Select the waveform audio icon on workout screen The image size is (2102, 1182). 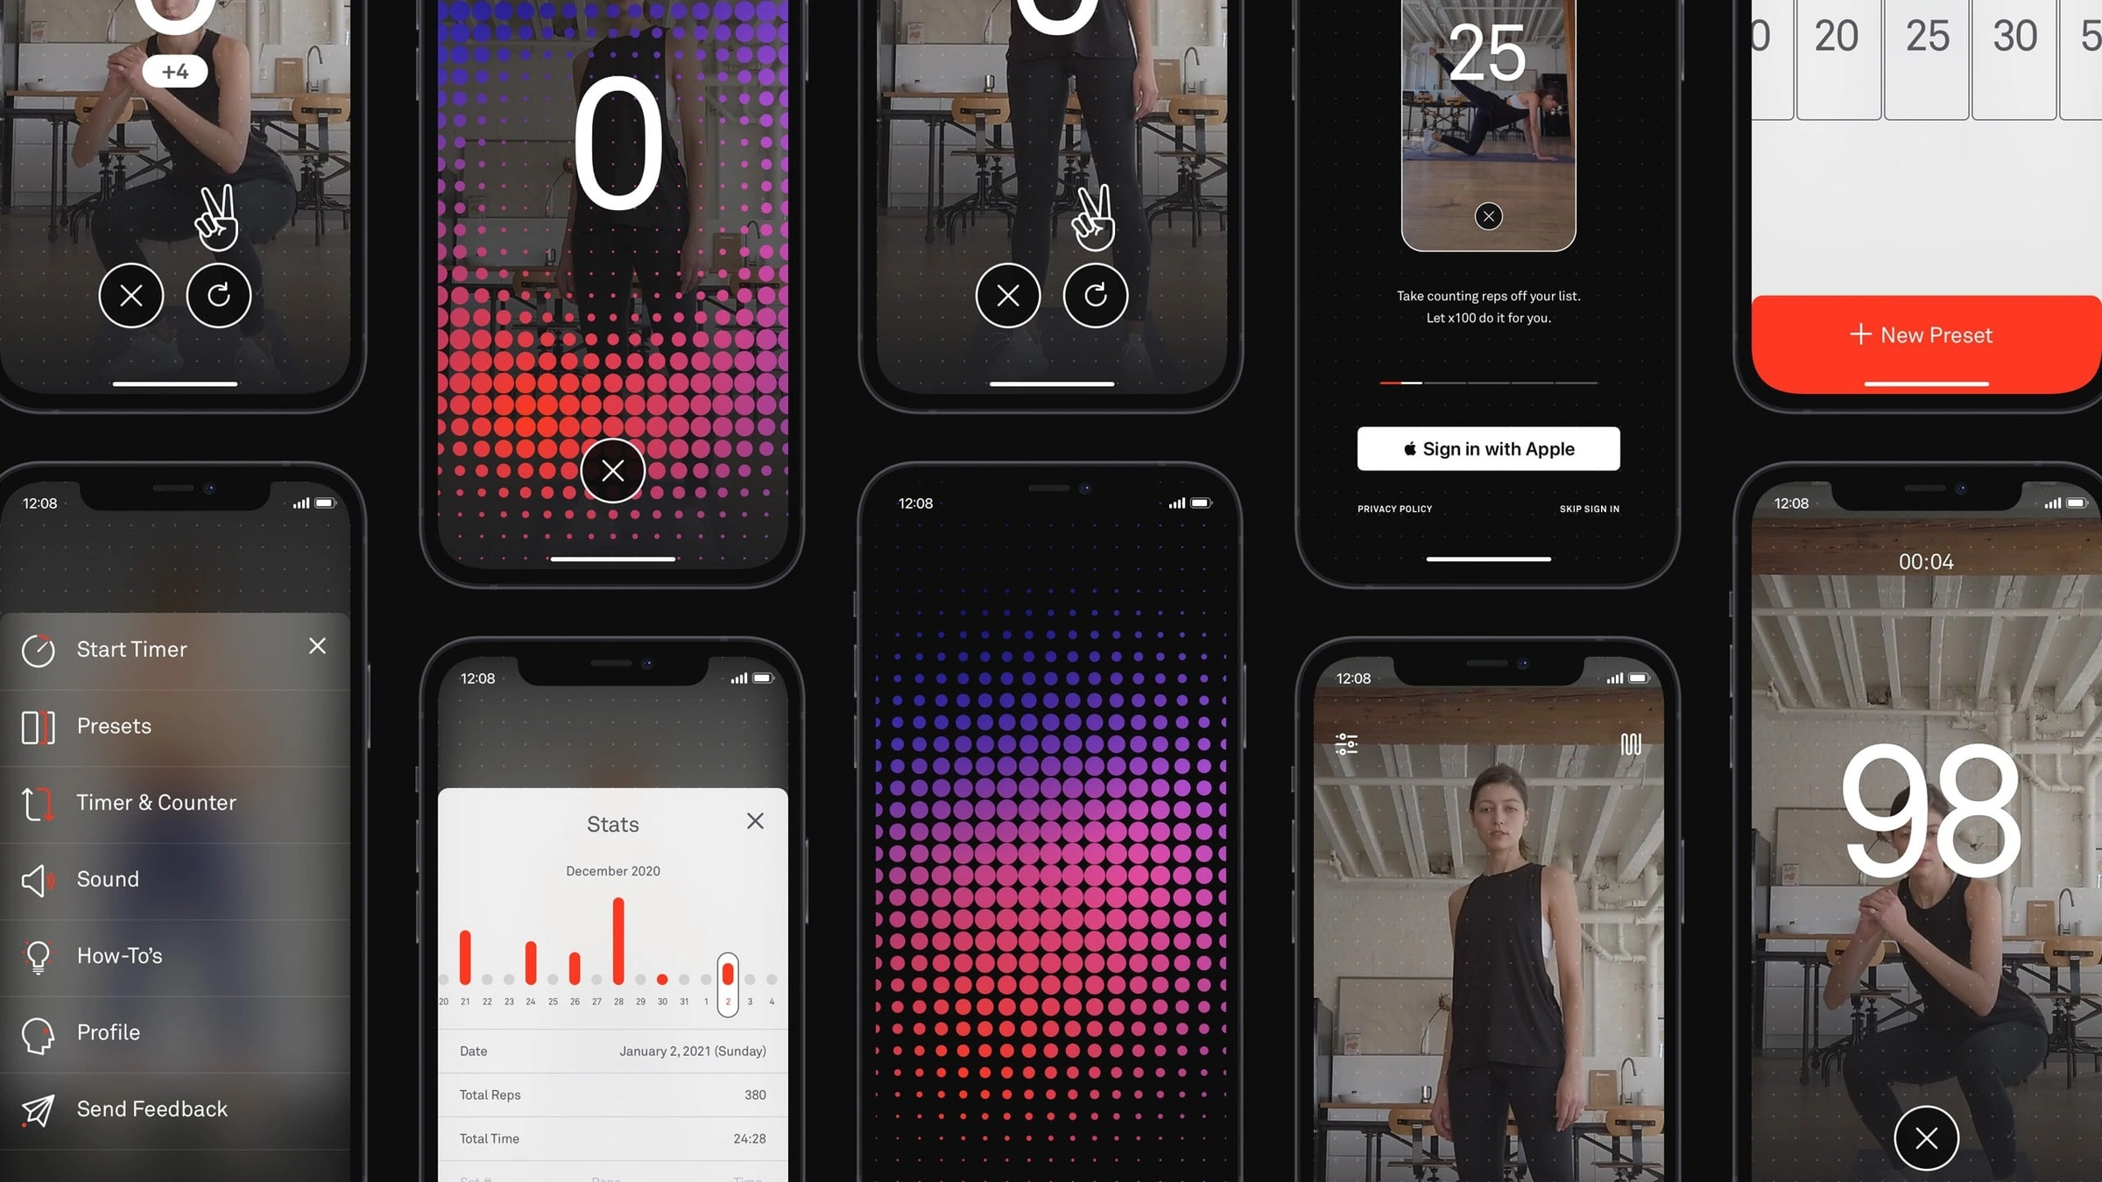[1630, 745]
